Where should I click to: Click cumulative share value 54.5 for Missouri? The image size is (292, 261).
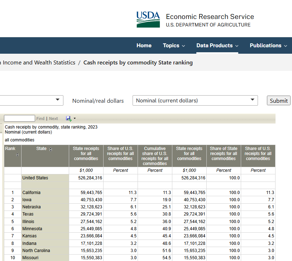(x=167, y=258)
